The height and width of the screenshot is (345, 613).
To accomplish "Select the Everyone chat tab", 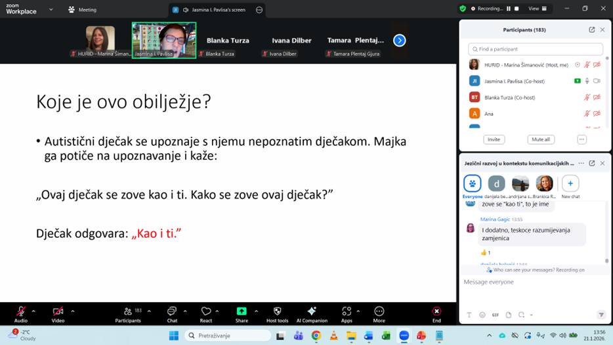I will [473, 184].
